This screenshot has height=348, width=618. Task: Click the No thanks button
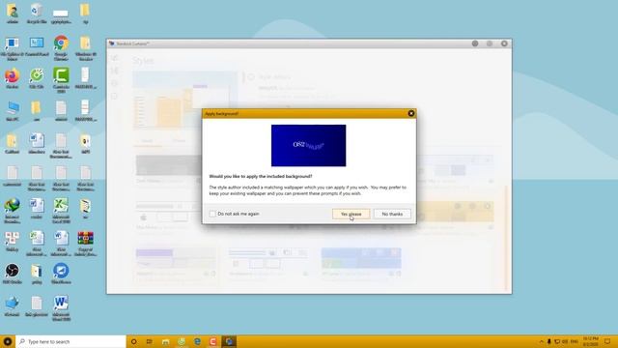[x=392, y=214]
